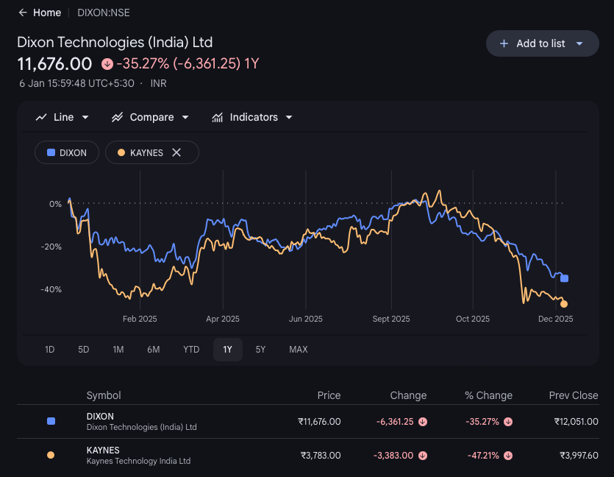Click the ₹11,676.00 price cell
614x477 pixels.
[x=319, y=422]
